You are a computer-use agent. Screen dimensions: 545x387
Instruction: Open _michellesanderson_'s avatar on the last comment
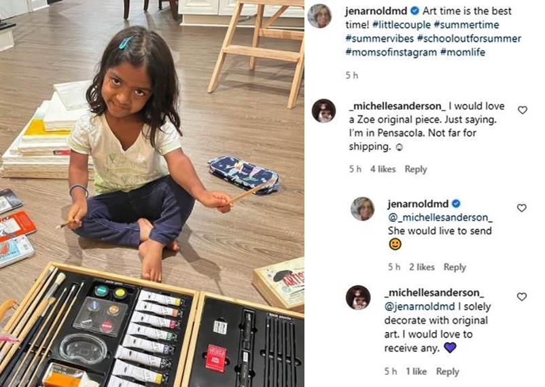[358, 297]
